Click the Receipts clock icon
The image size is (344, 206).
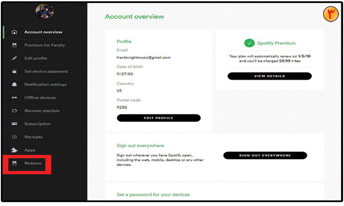pyautogui.click(x=14, y=137)
